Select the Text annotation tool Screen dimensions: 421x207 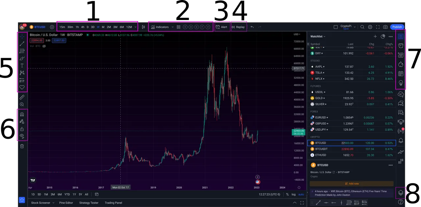(x=22, y=66)
